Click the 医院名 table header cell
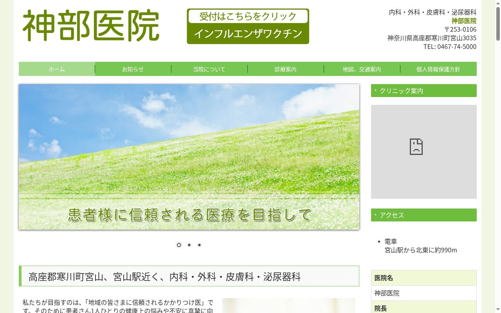This screenshot has height=313, width=501. (x=424, y=278)
